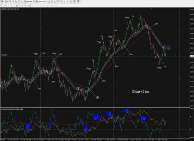Viewport: 194px width, 141px height.
Task: Select the '353 pips in 2 days' text
Action: coord(141,92)
